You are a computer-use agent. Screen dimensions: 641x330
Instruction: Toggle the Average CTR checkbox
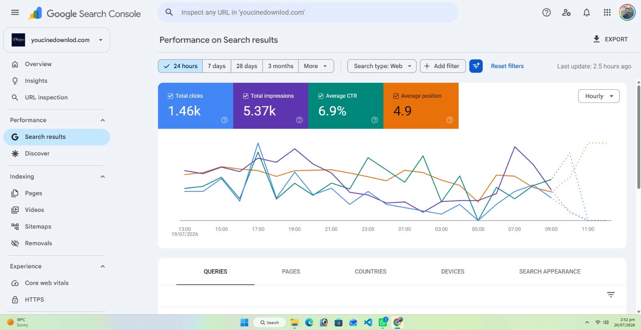320,96
